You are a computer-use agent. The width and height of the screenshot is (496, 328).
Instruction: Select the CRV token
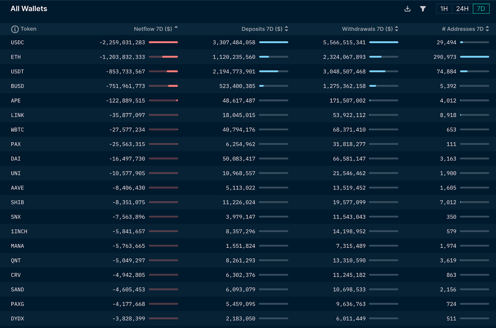pos(16,275)
